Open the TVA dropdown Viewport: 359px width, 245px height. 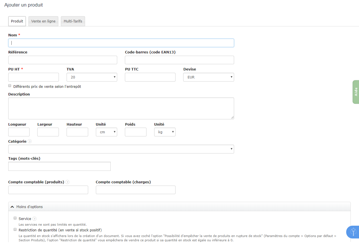[x=92, y=77]
